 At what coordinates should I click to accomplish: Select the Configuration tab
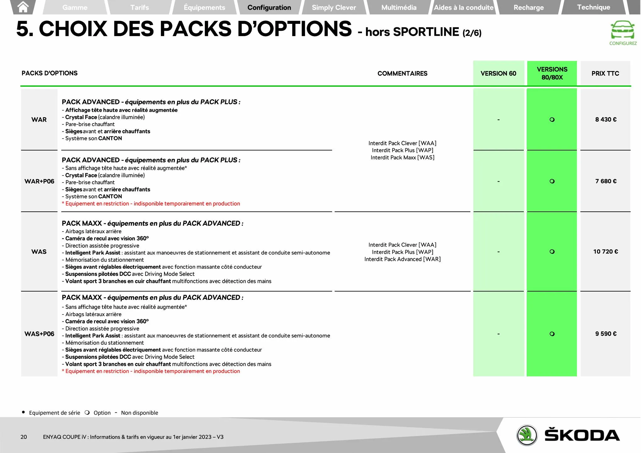[269, 7]
